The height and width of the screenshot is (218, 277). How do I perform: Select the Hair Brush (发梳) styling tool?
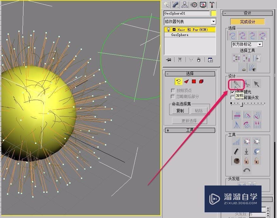(236, 84)
